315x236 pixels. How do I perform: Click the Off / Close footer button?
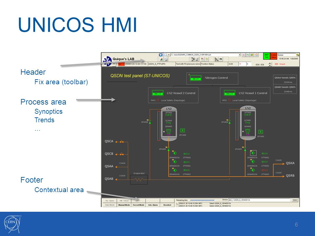(124, 201)
